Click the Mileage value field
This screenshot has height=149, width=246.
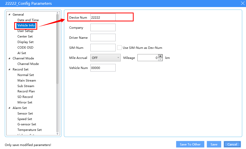(148, 58)
